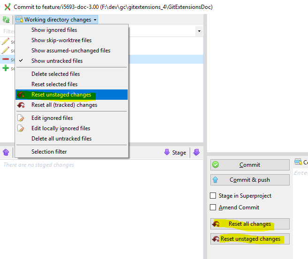This screenshot has height=259, width=308.
Task: Choose Delete selected files from menu
Action: [x=72, y=74]
